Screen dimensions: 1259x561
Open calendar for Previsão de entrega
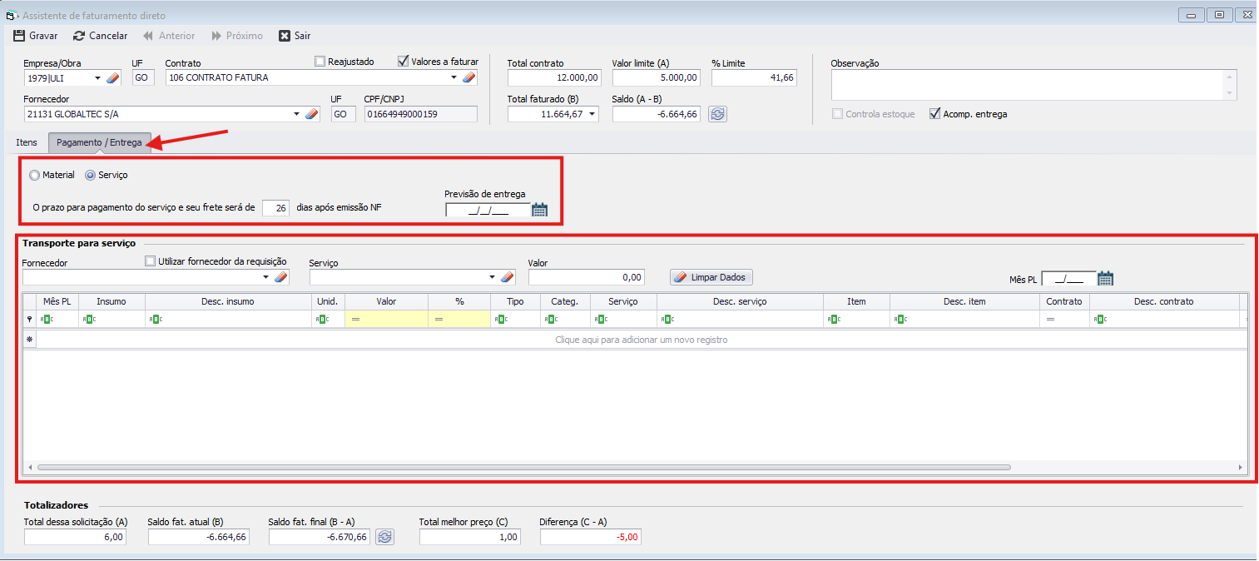(x=540, y=210)
